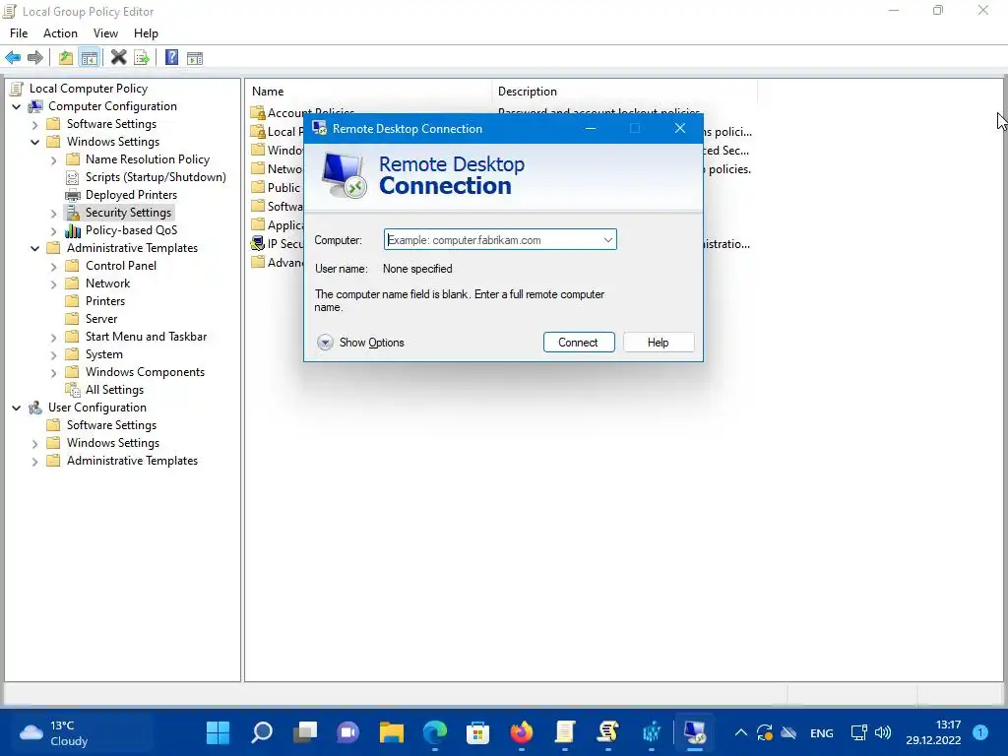Screen dimensions: 1008x756
Task: Launch Microsoft Edge from taskbar
Action: click(x=434, y=732)
